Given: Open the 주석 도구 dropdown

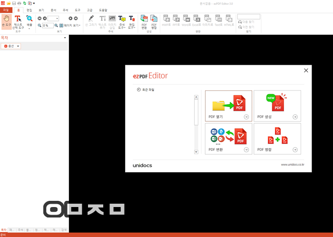Looking at the screenshot, I should click(x=122, y=22).
